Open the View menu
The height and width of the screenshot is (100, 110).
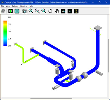coord(8,6)
